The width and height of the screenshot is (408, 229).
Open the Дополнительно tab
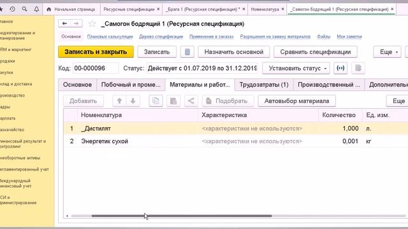point(386,85)
